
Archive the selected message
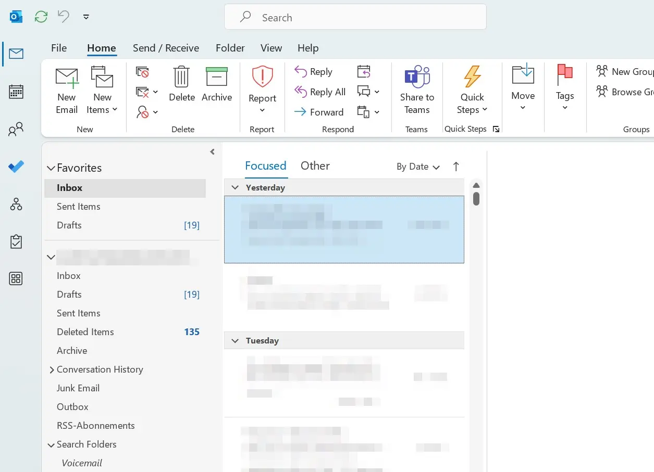pos(216,88)
